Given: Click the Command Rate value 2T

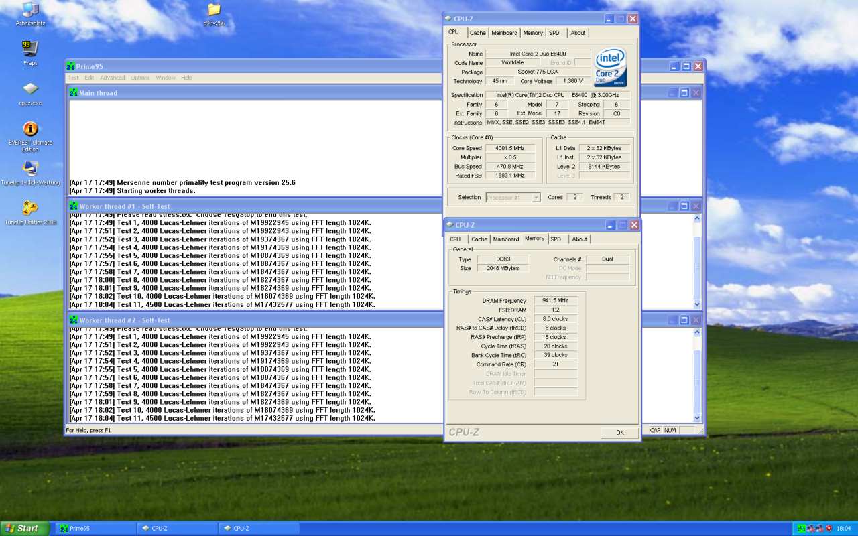Looking at the screenshot, I should pos(555,364).
